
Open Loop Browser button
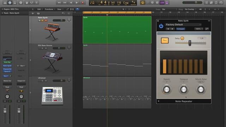[x=216, y=2]
